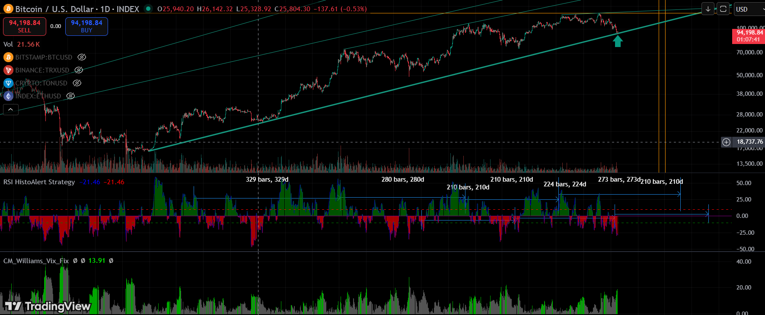Click the BITSTAMP:BTCUSD coin icon
The height and width of the screenshot is (315, 765).
point(8,57)
